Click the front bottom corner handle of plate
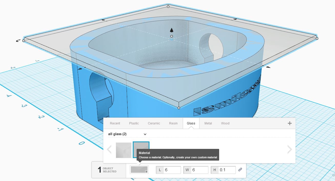Viewport: 335px width, 181px height. point(179,108)
